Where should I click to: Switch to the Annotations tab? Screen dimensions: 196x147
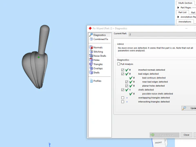point(185,22)
